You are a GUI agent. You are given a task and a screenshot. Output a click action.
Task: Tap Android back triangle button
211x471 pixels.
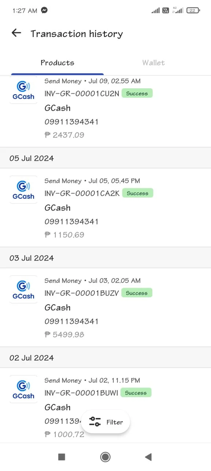148,457
